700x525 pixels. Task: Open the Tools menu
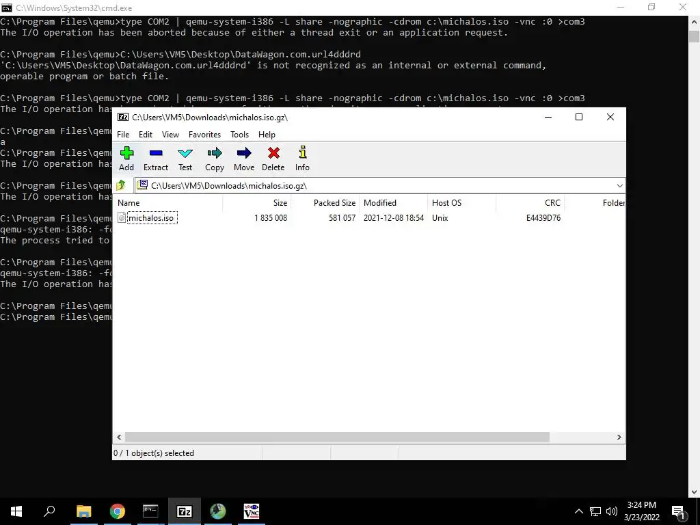tap(239, 135)
